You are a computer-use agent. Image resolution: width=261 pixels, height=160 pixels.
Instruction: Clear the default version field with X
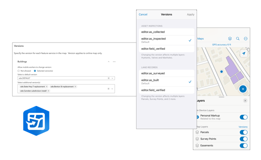(x=108, y=78)
